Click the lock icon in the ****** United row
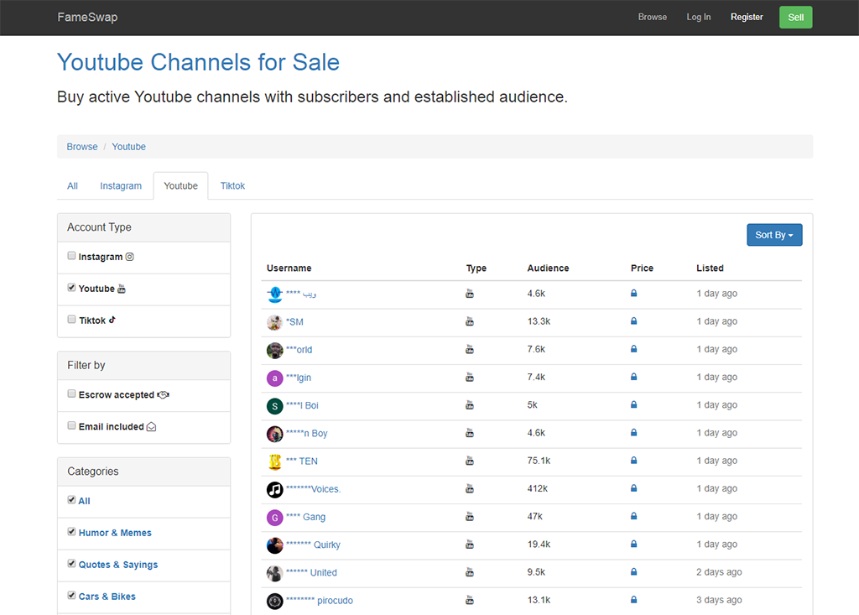The width and height of the screenshot is (859, 615). pyautogui.click(x=633, y=571)
